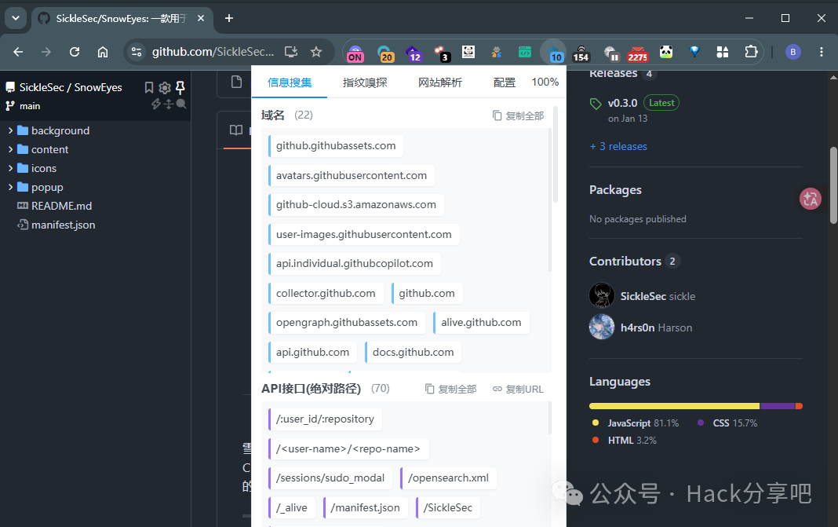Click the extension icon with badge 3
This screenshot has width=838, height=527.
442,53
